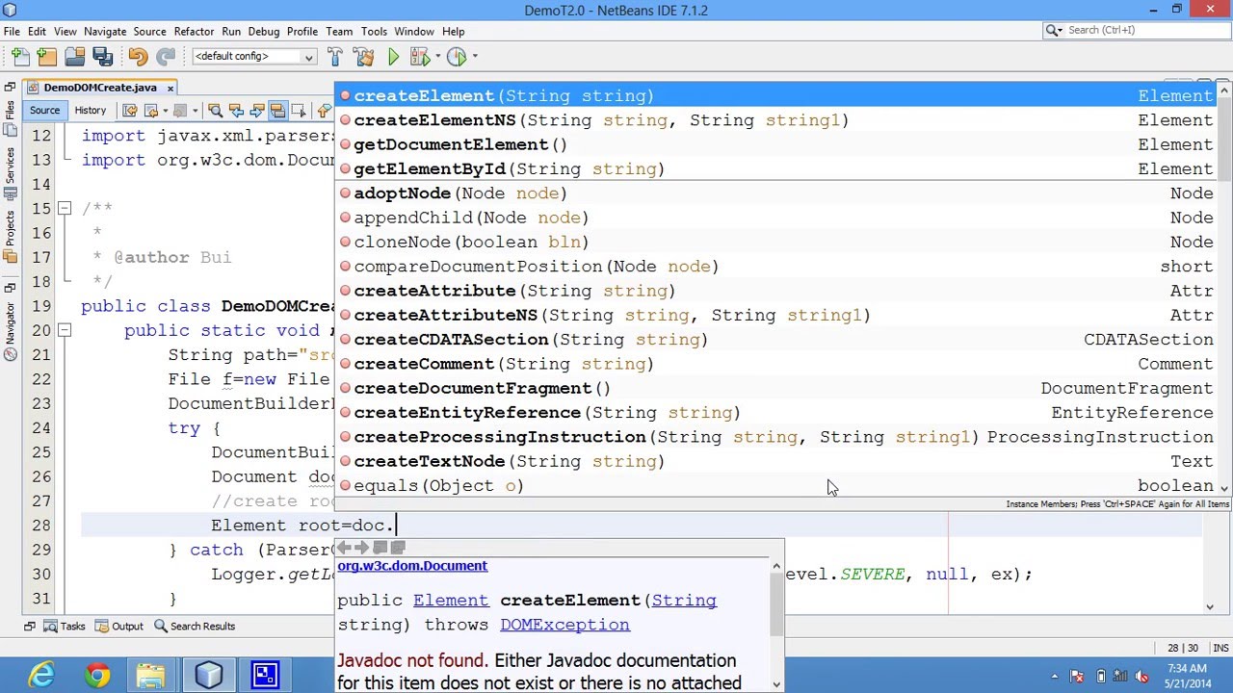This screenshot has height=693, width=1233.
Task: Click the New Project toolbar icon
Action: tap(47, 57)
